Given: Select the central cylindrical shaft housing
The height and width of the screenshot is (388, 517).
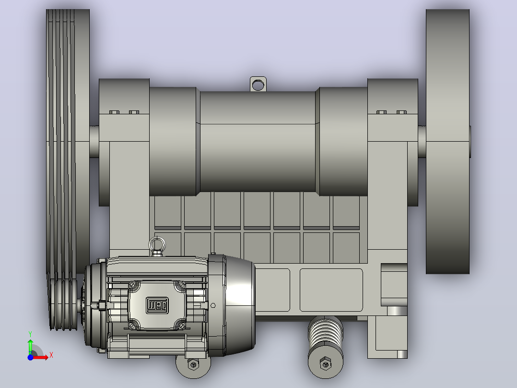Looking at the screenshot, I should coord(258,142).
